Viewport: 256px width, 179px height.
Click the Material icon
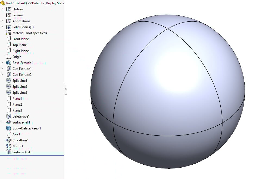tap(8, 33)
